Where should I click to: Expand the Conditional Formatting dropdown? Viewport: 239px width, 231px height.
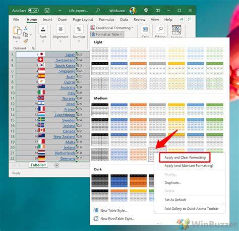(x=112, y=28)
